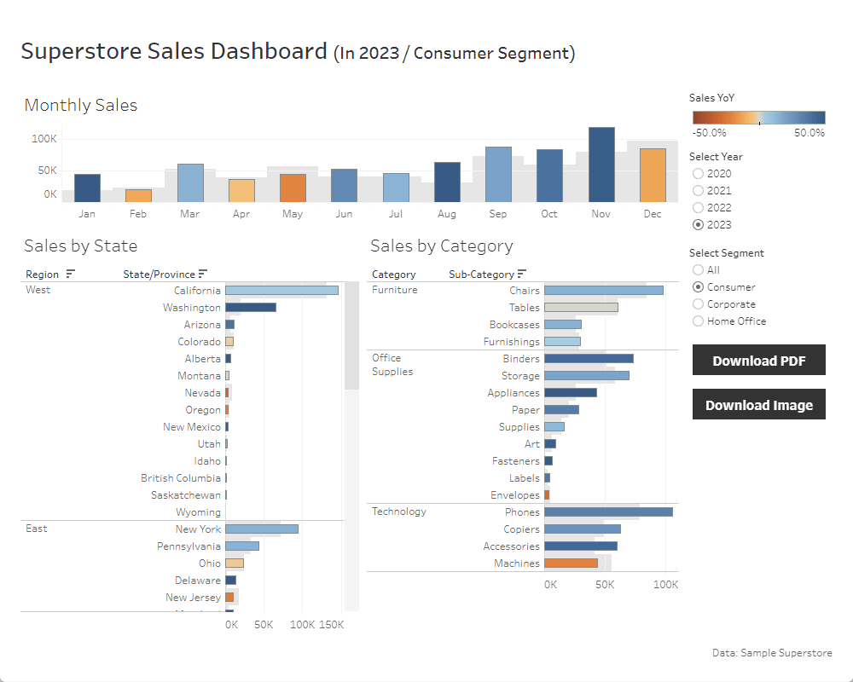Viewport: 853px width, 682px height.
Task: Click the Technology category label
Action: click(x=399, y=511)
